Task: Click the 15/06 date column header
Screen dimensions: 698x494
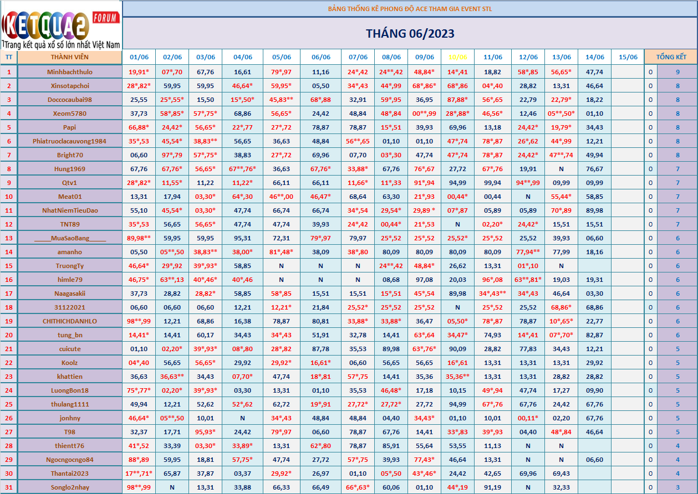Action: (x=628, y=57)
